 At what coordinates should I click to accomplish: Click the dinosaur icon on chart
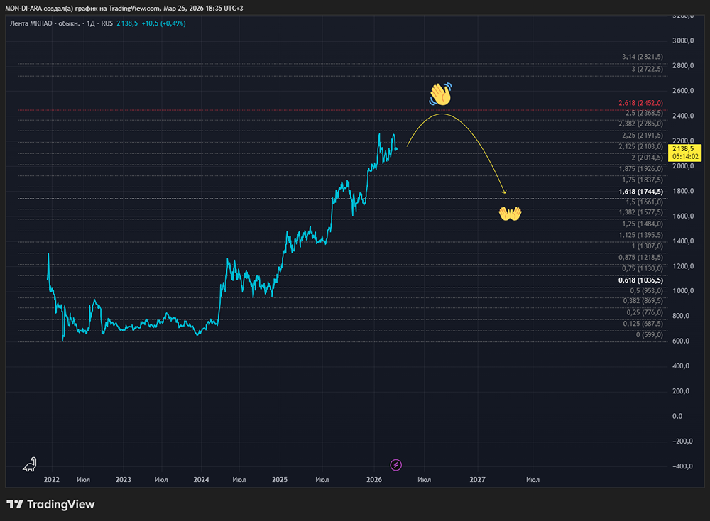pos(29,465)
